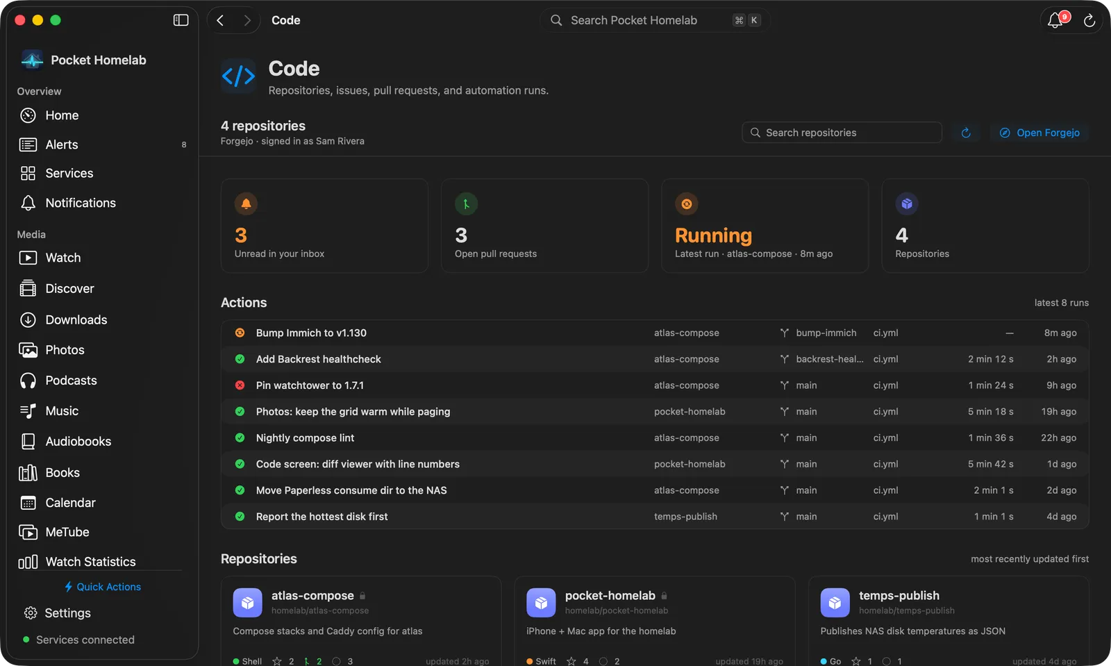The image size is (1111, 666).
Task: Click the Services connected status
Action: click(78, 640)
